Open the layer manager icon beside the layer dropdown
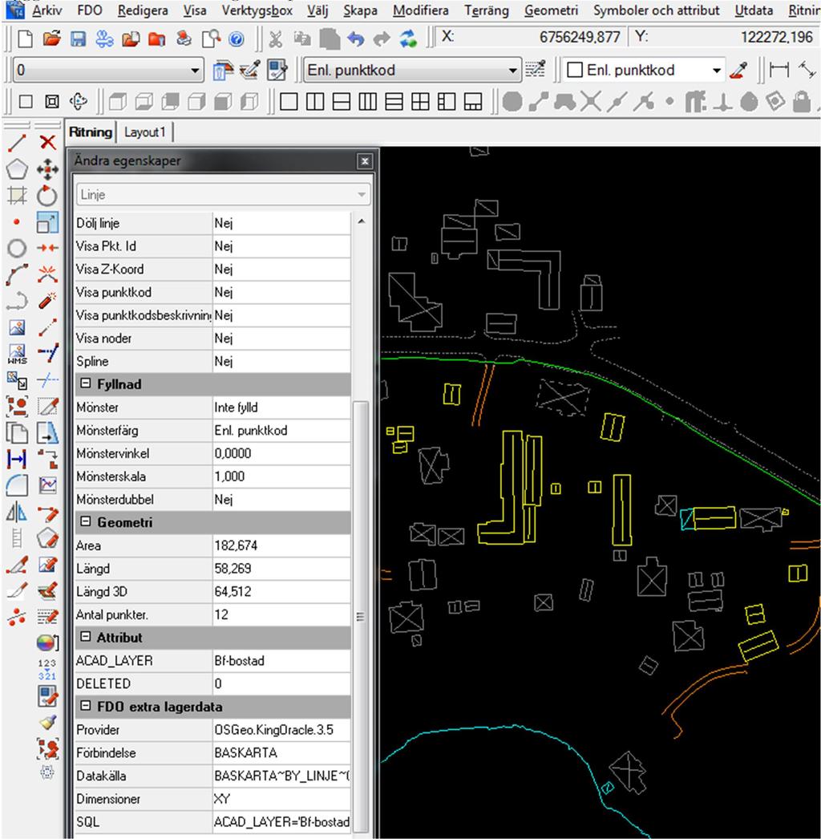 pos(223,70)
